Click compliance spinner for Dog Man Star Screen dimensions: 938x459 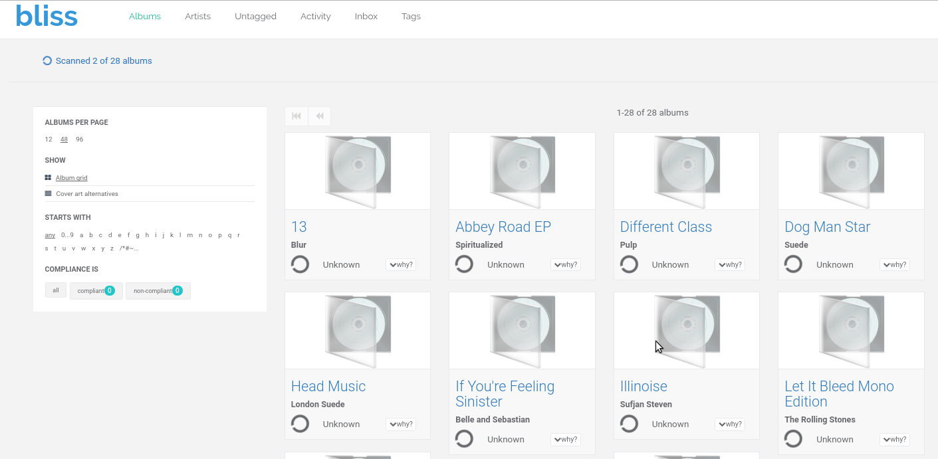click(793, 264)
